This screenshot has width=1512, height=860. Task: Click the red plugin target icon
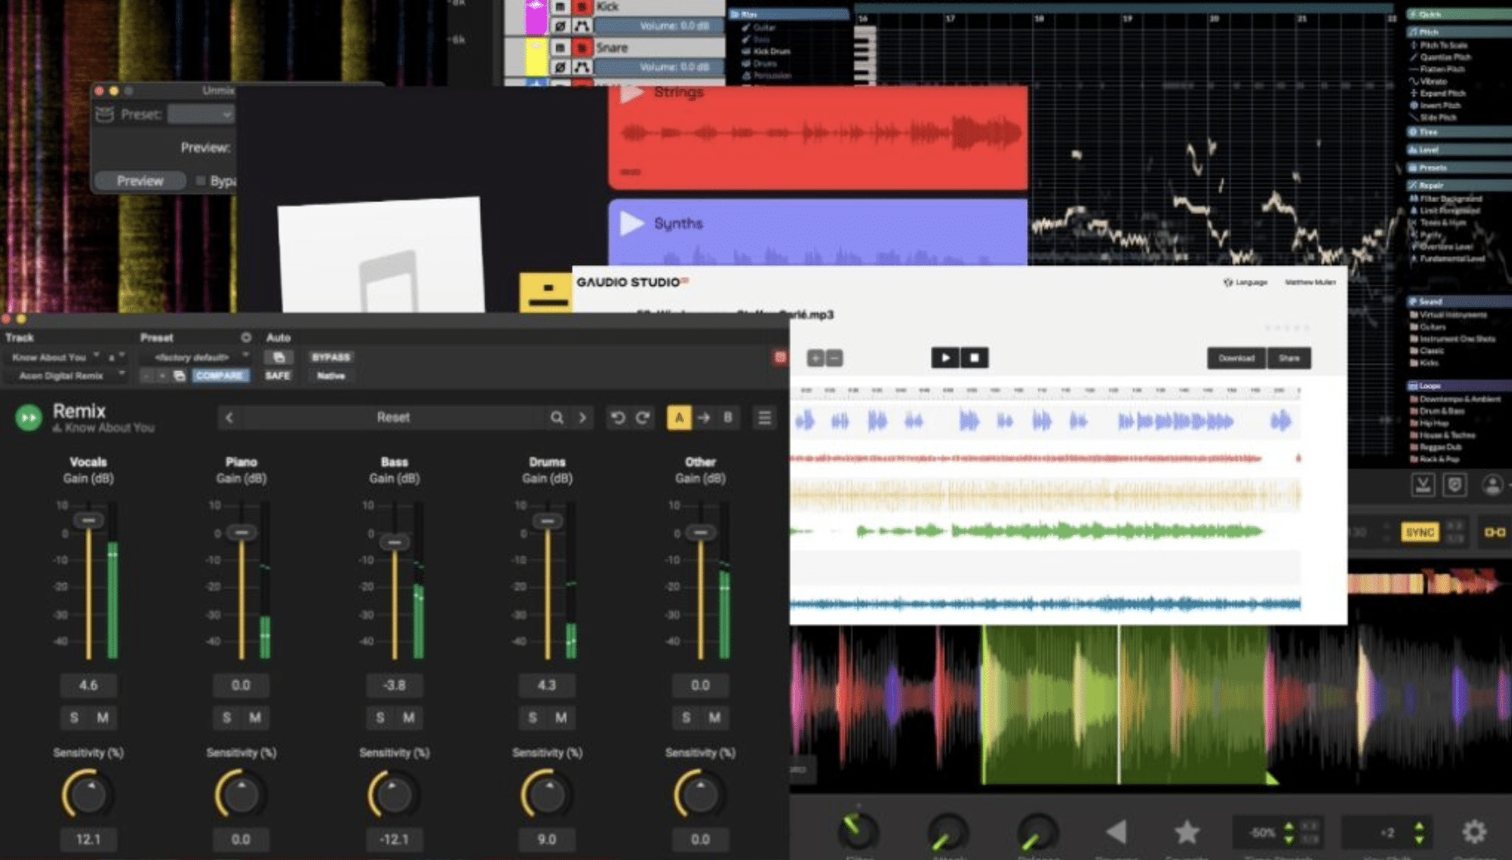tap(780, 357)
